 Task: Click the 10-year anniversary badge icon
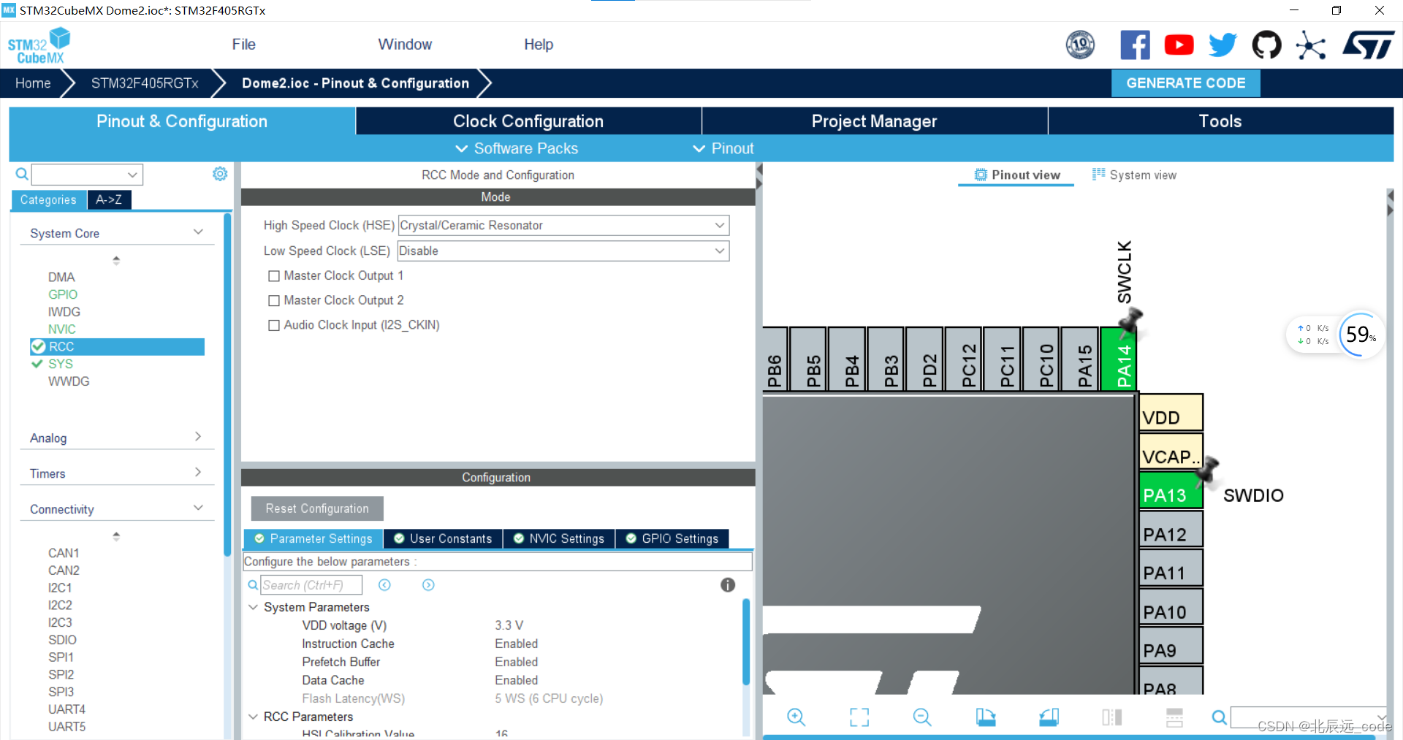click(1080, 45)
